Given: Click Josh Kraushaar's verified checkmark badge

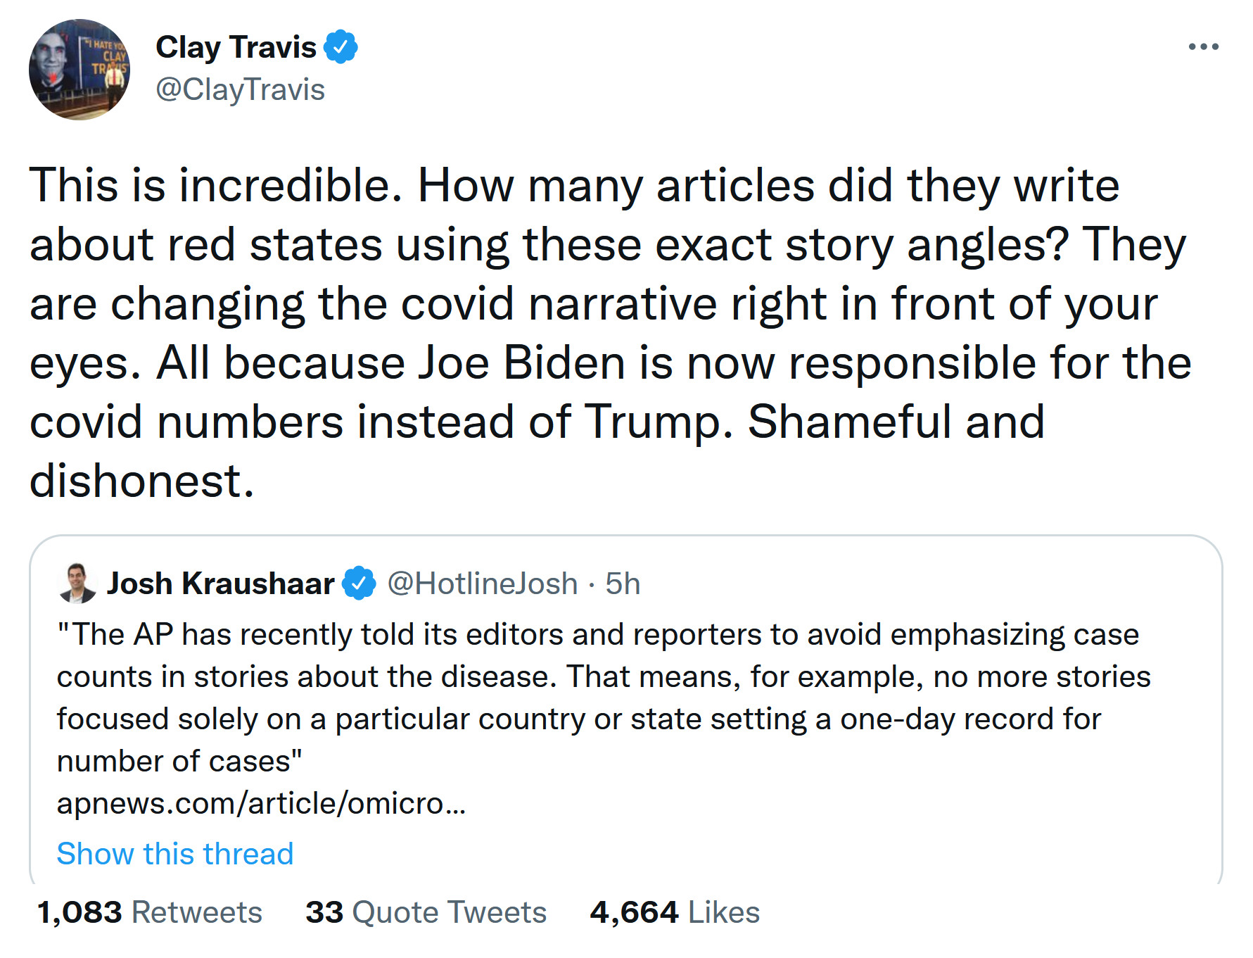Looking at the screenshot, I should [360, 584].
